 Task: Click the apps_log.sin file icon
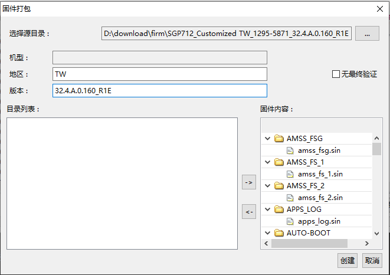click(290, 221)
